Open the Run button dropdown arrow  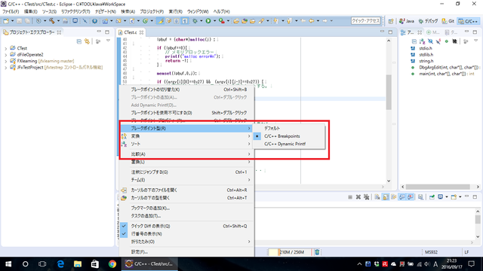click(x=214, y=21)
